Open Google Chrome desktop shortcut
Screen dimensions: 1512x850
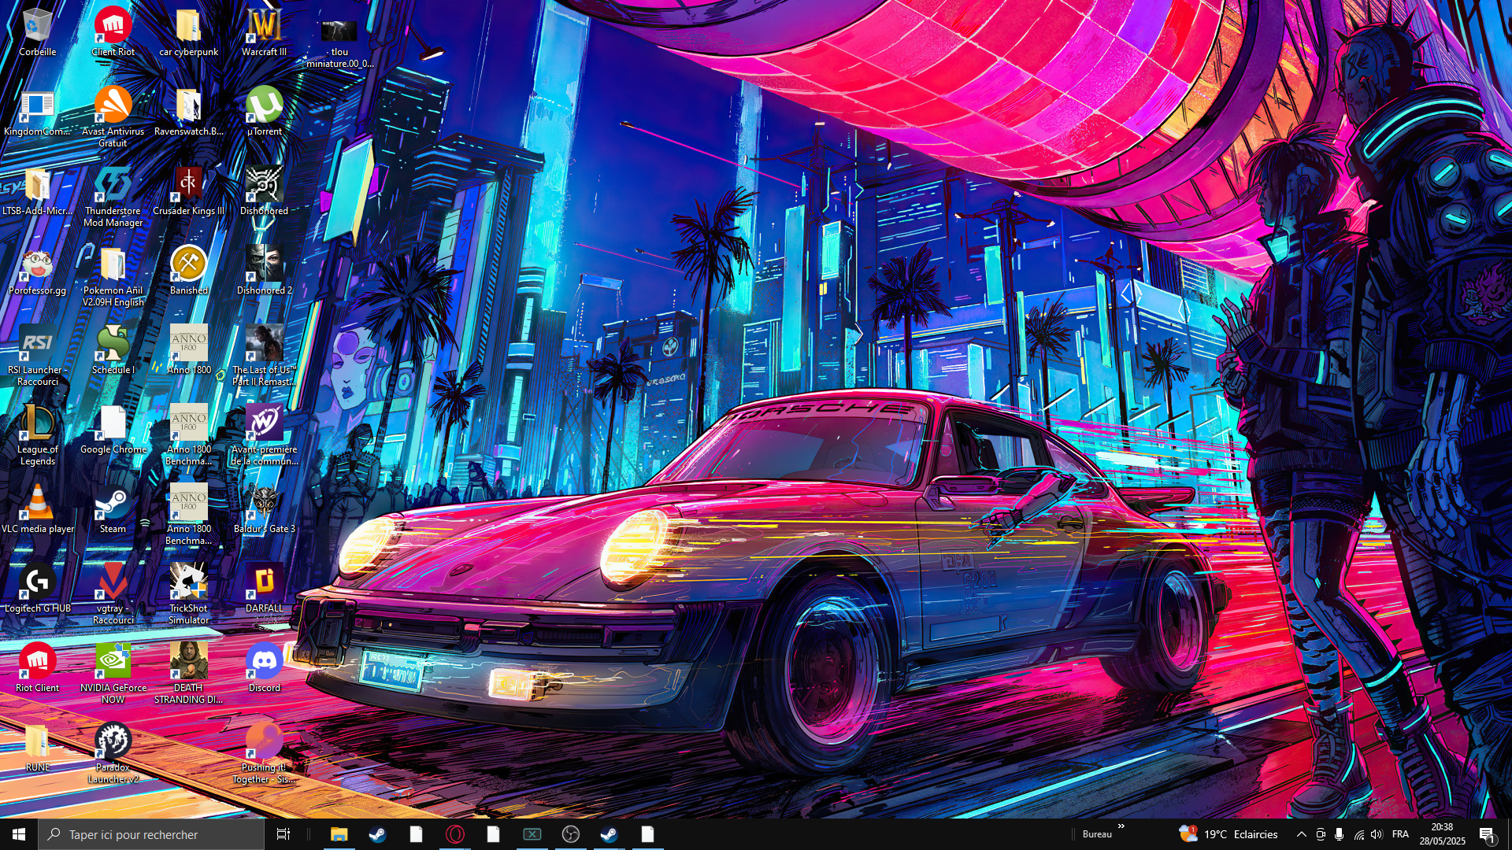113,430
